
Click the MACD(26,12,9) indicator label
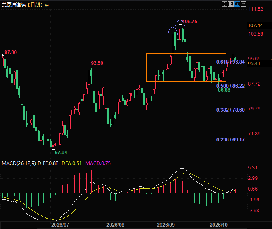point(19,163)
